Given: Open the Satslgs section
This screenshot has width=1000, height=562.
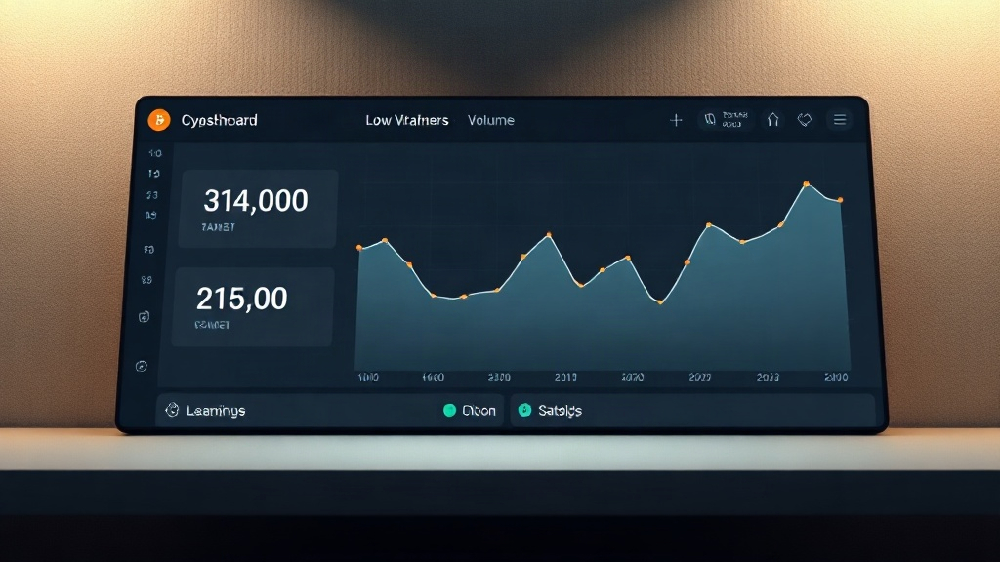Looking at the screenshot, I should [693, 411].
